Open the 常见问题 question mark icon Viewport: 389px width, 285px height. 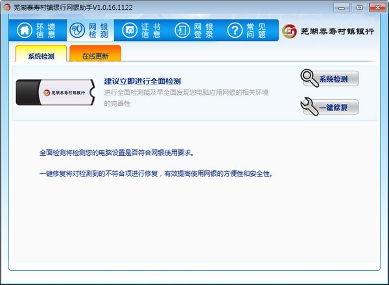(x=235, y=31)
